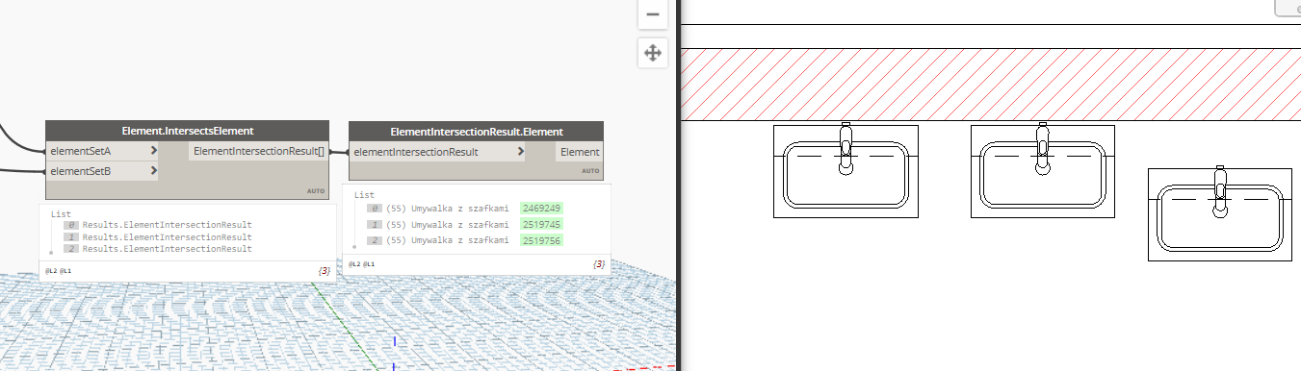Select the ElementIntersectionResult.Element node title
Image resolution: width=1301 pixels, height=371 pixels.
[x=476, y=131]
